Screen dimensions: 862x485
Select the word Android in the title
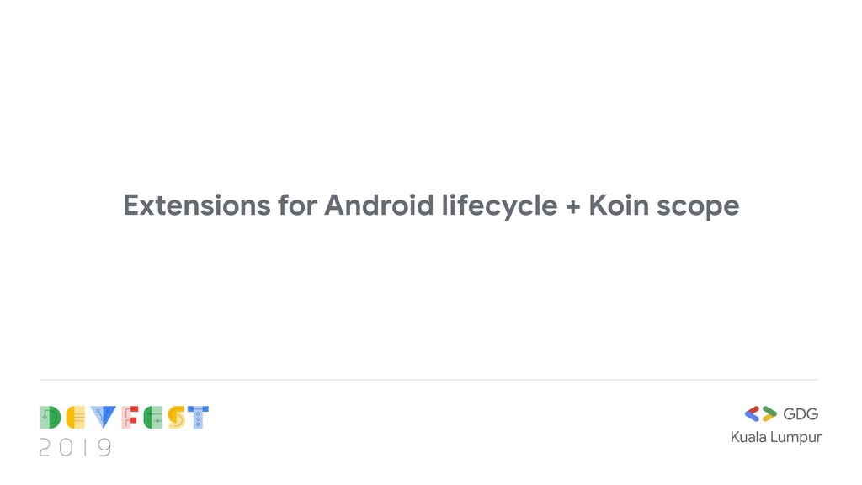(x=379, y=205)
